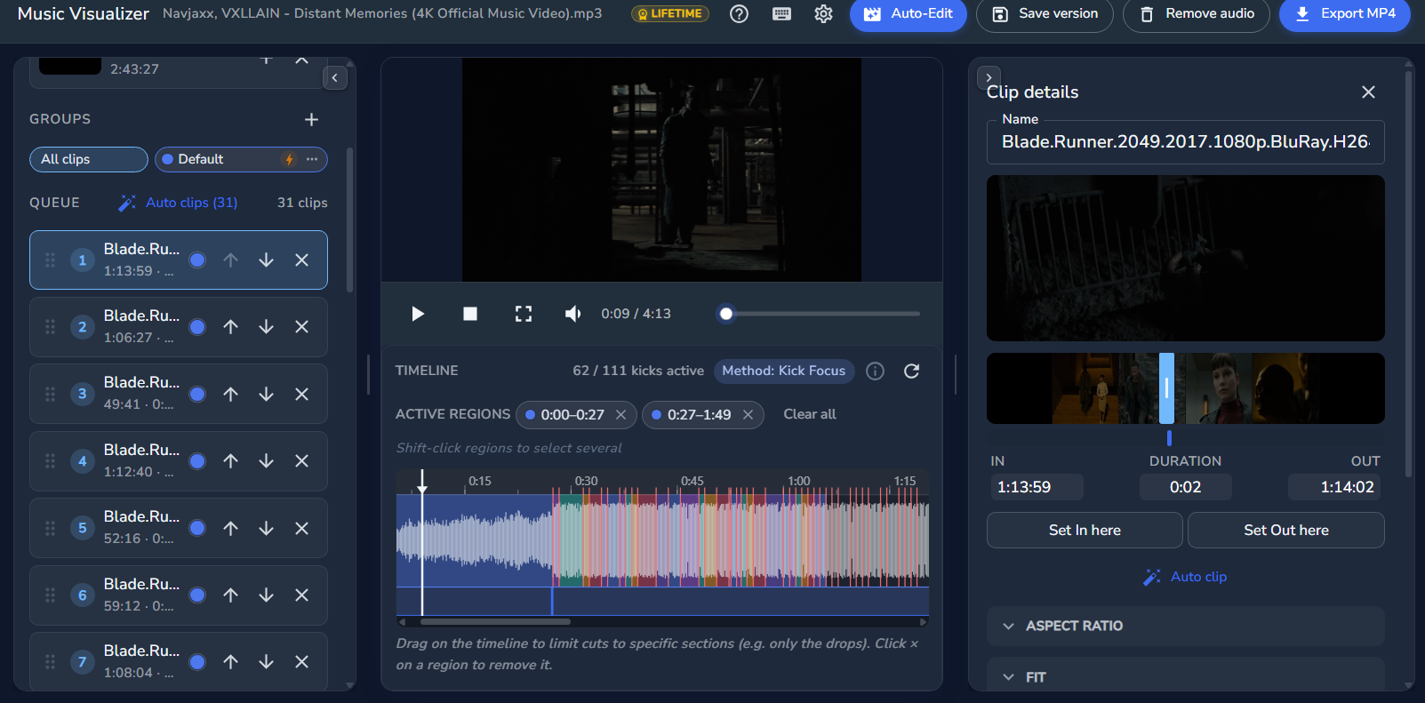The image size is (1425, 703).
Task: Expand the ASPECT RATIO section
Action: [x=1185, y=626]
